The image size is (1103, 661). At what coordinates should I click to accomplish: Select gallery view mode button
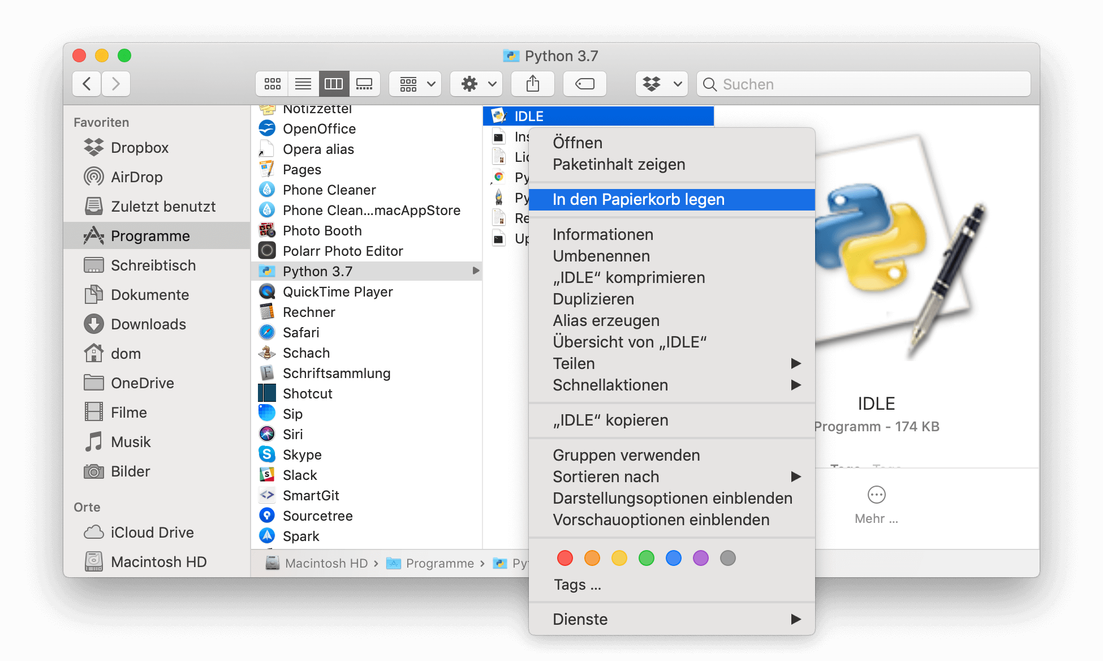click(x=364, y=84)
